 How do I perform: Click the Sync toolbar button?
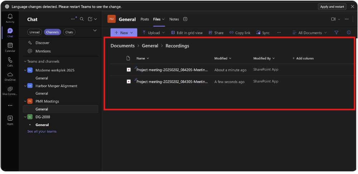[263, 33]
